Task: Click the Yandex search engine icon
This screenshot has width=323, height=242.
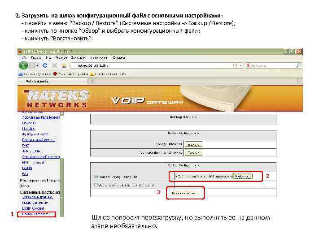Action: coord(248,65)
